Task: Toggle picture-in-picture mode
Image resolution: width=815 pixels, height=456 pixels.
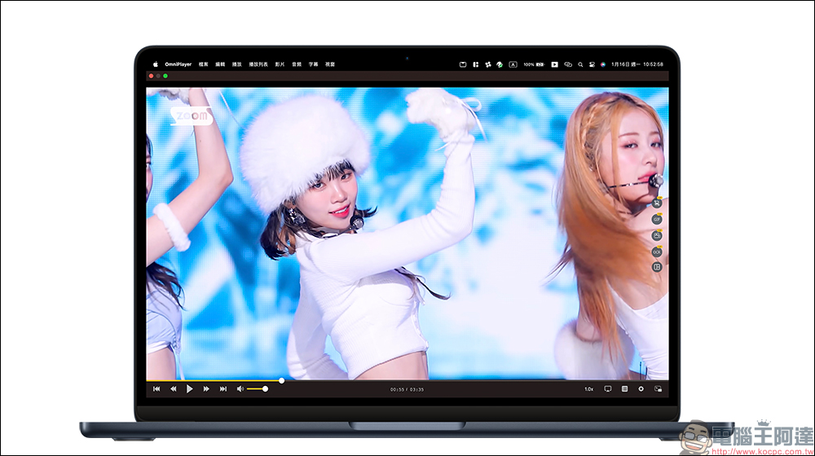Action: [658, 389]
